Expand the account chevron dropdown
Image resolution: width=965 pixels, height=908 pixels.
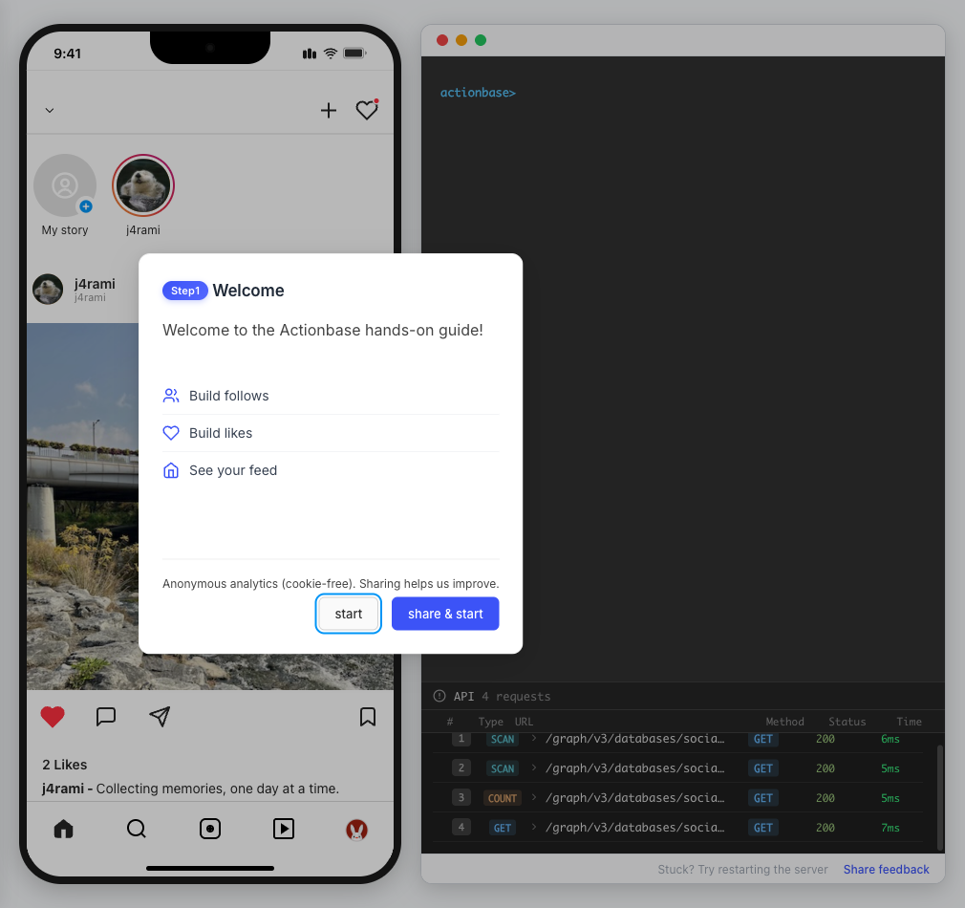click(x=50, y=111)
